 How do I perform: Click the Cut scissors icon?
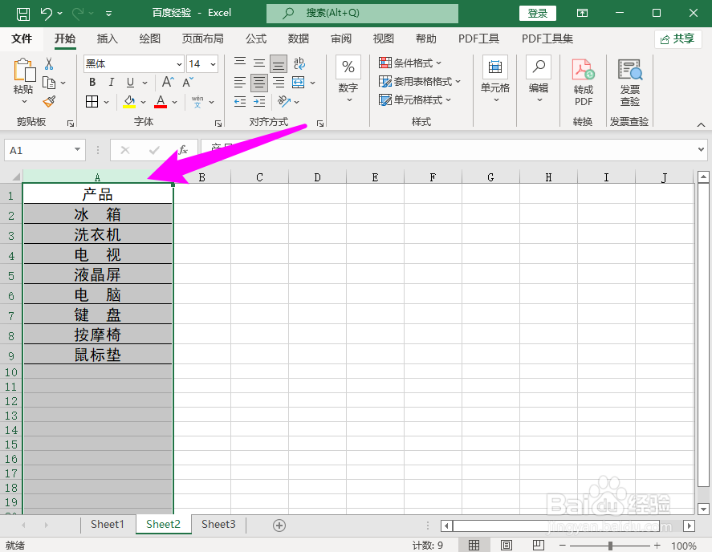(x=49, y=64)
